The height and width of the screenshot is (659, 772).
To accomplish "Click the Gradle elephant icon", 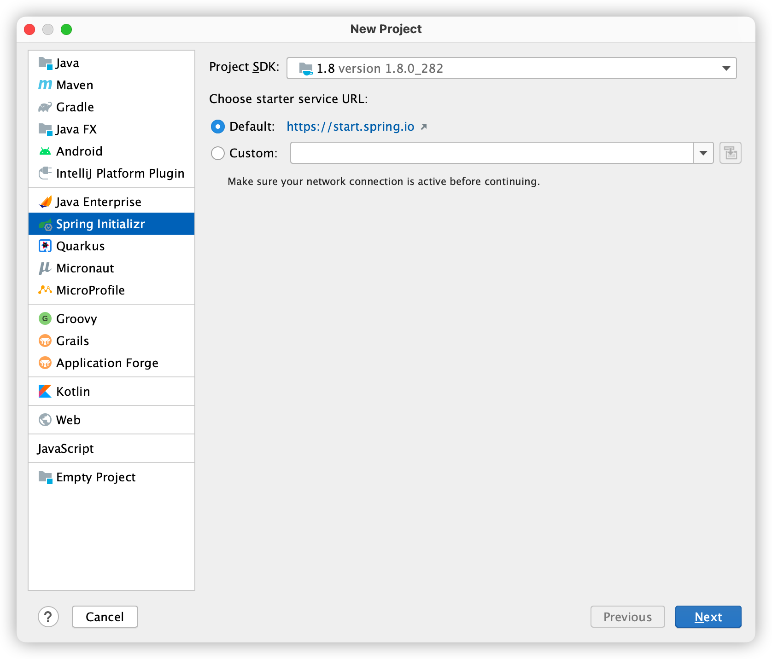I will pyautogui.click(x=45, y=107).
